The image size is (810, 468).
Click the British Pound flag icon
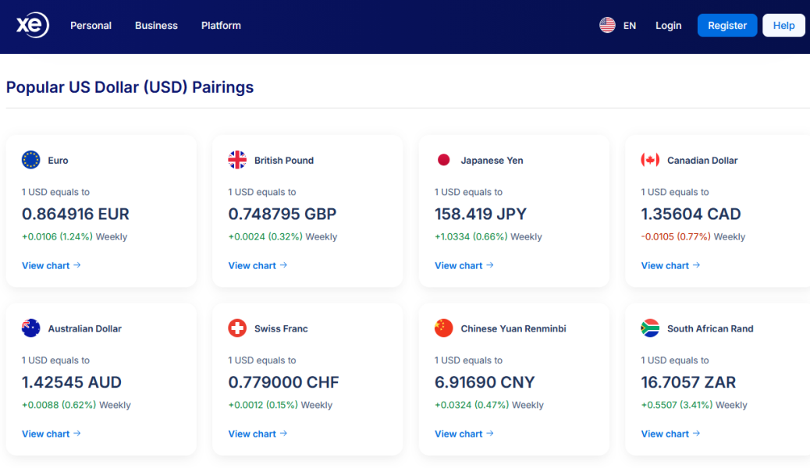click(237, 160)
